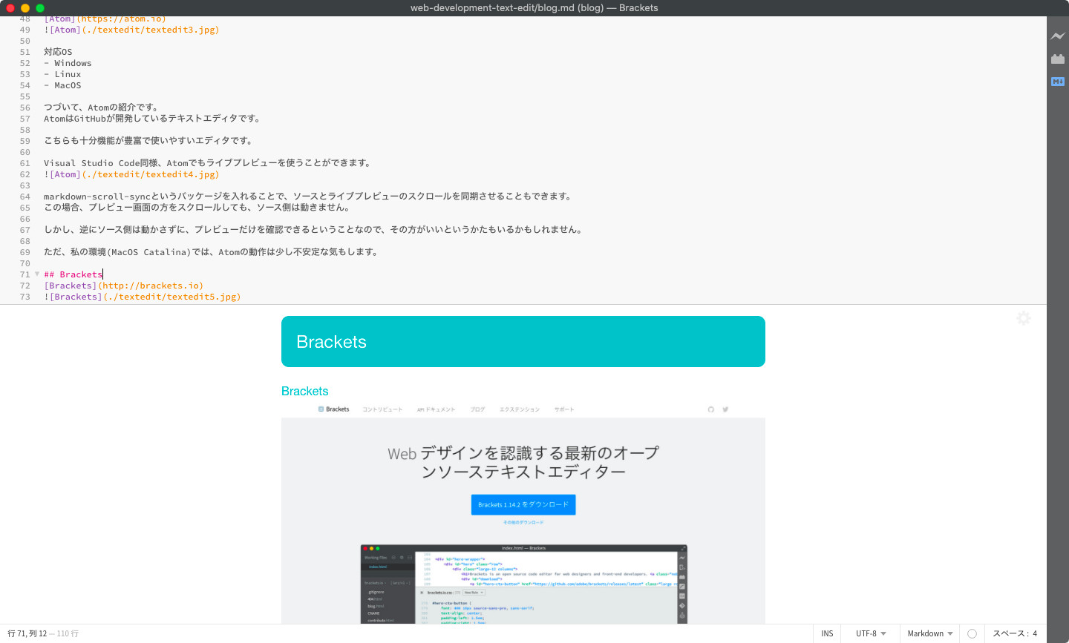This screenshot has height=643, width=1069.
Task: Click the '- Linux' list line
Action: [x=62, y=74]
